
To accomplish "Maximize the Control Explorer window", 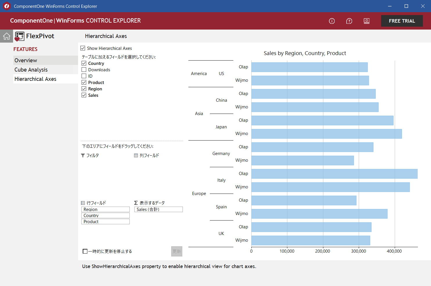I will [x=406, y=6].
